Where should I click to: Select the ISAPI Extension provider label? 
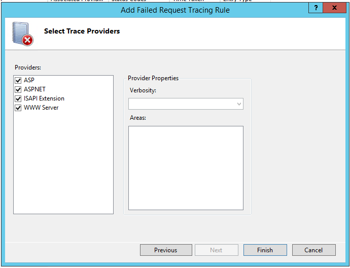[44, 98]
